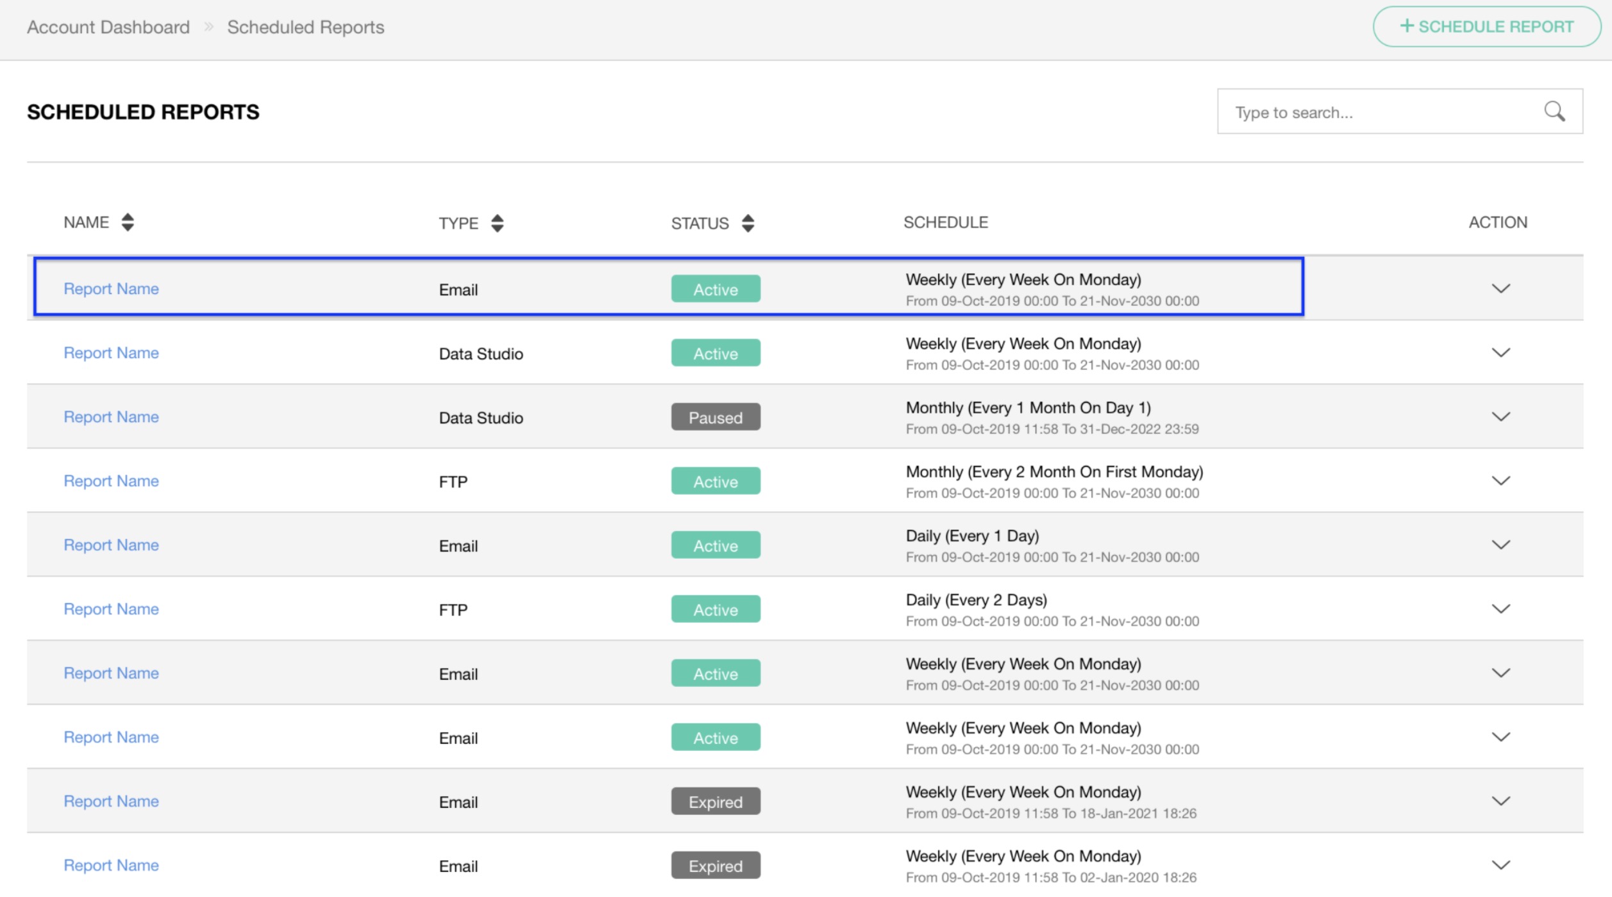Sort the list by the NAME column
The image size is (1612, 897).
click(127, 222)
